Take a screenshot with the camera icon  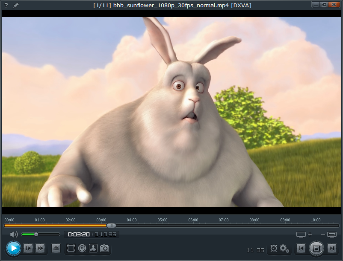(104, 248)
